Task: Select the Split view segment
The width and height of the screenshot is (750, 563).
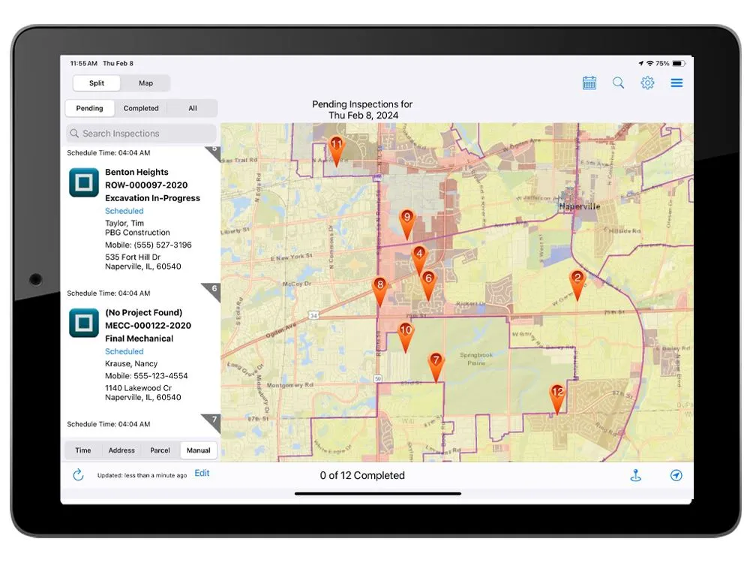Action: pyautogui.click(x=97, y=83)
